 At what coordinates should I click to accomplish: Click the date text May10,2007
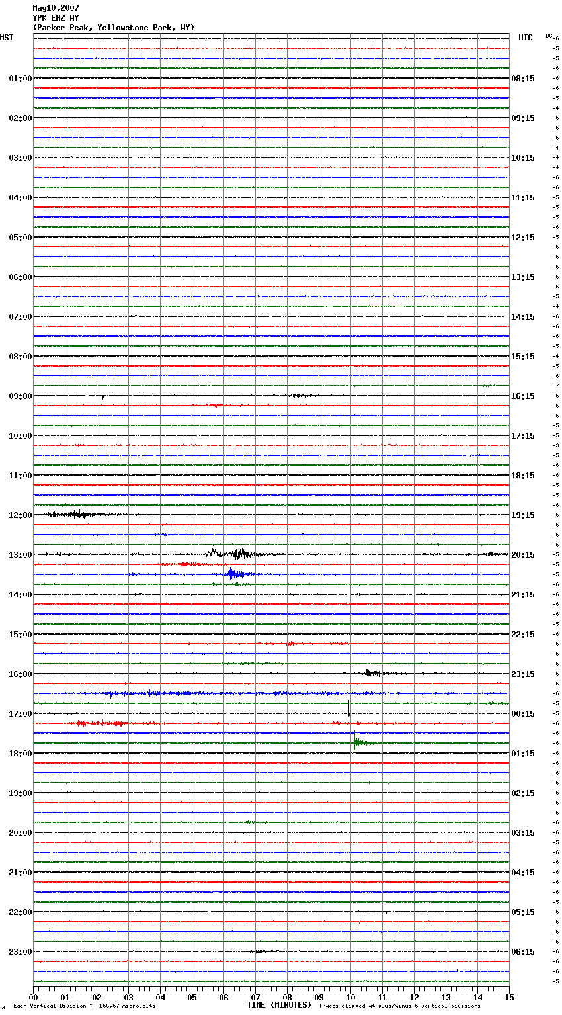pyautogui.click(x=56, y=8)
